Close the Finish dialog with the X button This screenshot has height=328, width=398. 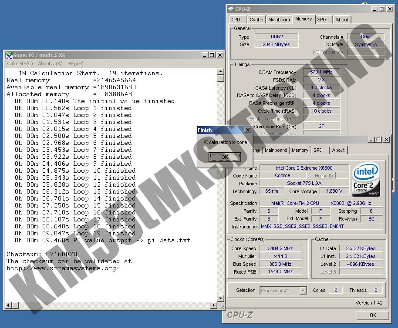[x=248, y=130]
